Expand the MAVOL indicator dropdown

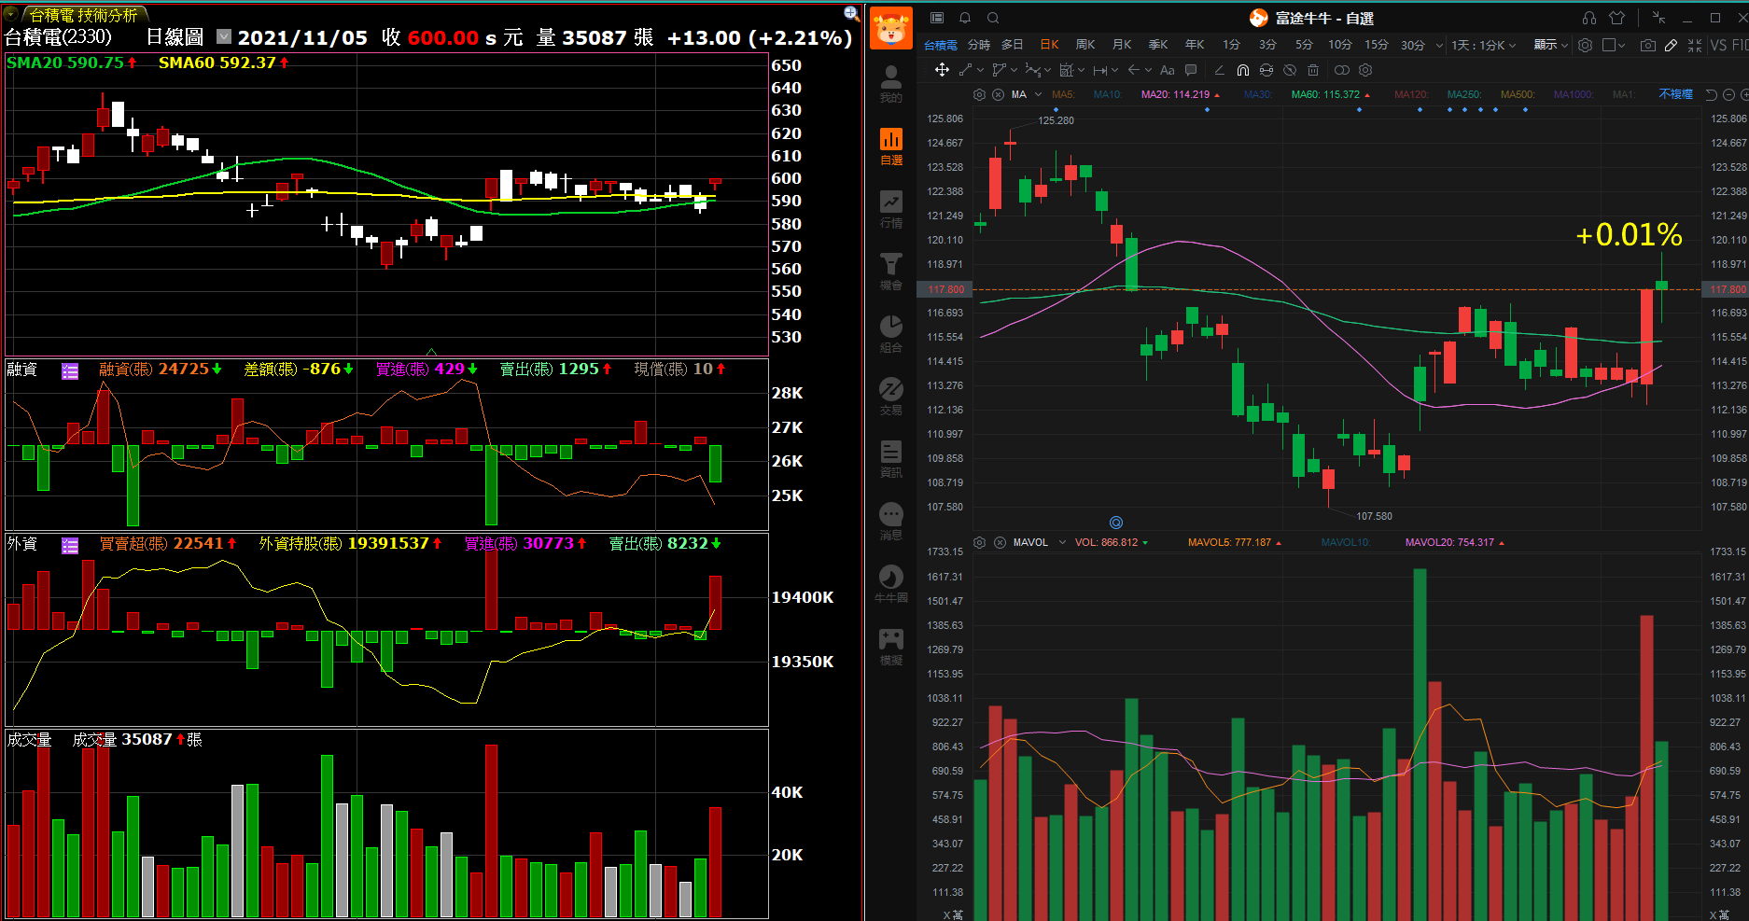tap(1062, 542)
